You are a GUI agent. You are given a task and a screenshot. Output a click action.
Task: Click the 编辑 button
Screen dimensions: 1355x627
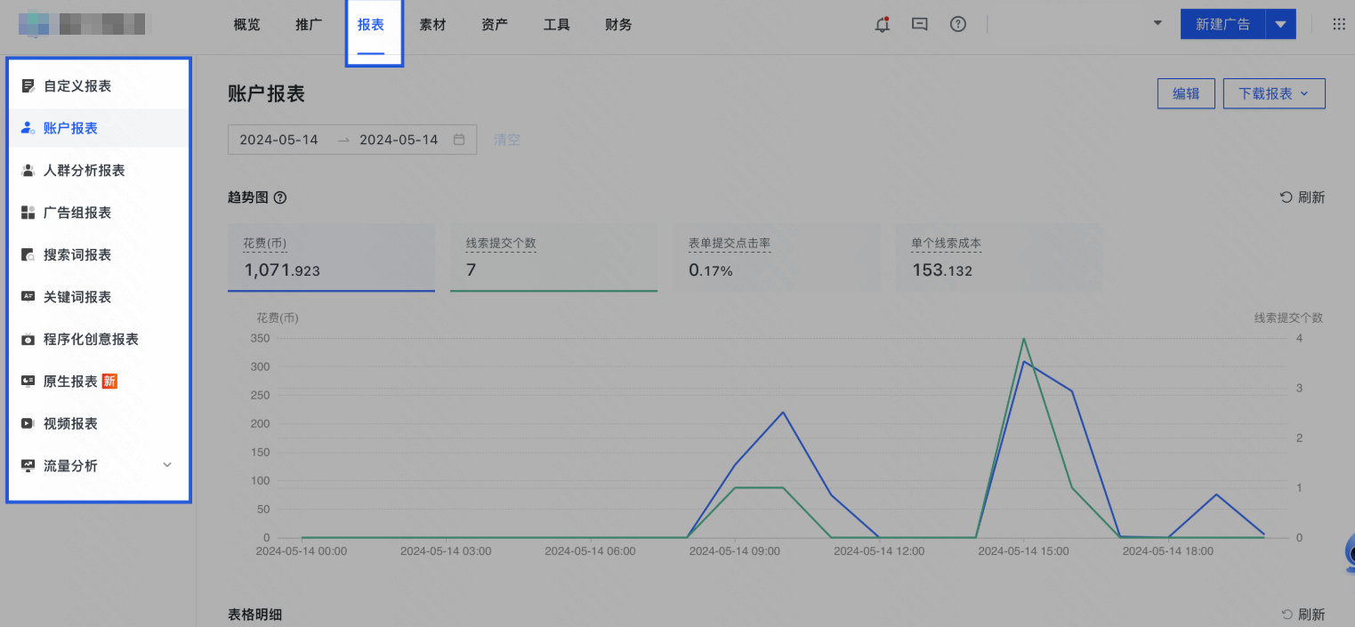pyautogui.click(x=1185, y=92)
